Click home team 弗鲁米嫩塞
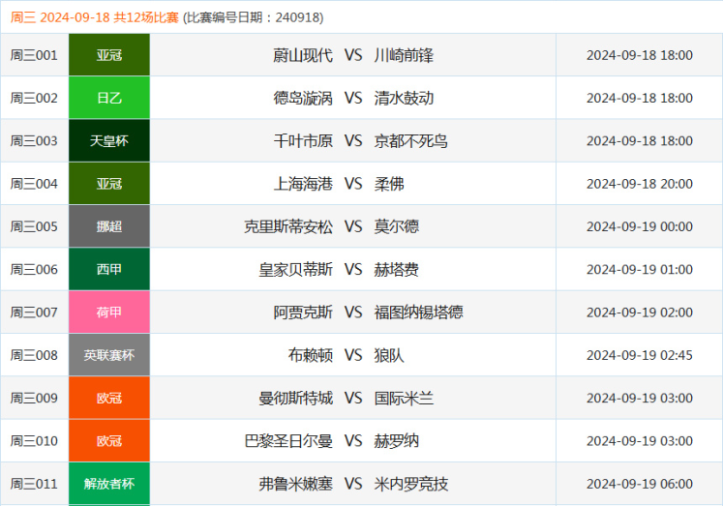The height and width of the screenshot is (506, 723). point(295,484)
